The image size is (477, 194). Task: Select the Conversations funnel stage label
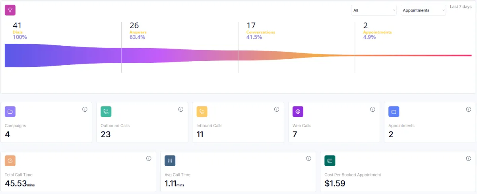tap(261, 32)
